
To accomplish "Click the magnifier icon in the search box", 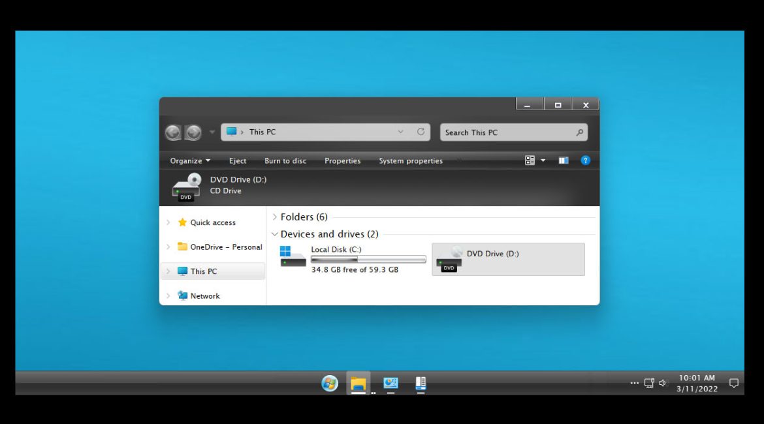I will coord(579,132).
